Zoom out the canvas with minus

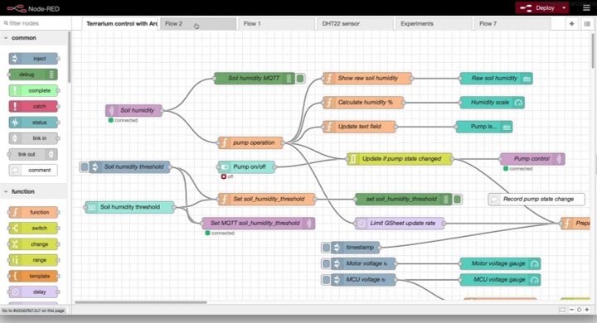[x=571, y=310]
